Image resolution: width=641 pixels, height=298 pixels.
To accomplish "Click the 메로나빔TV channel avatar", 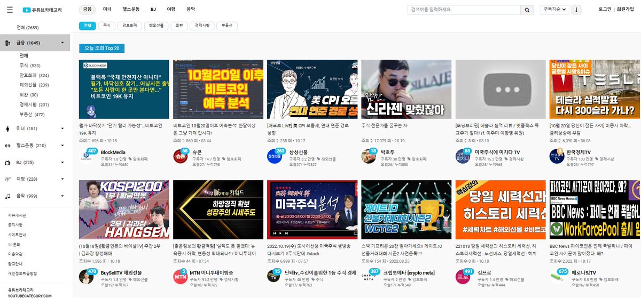I will [557, 276].
